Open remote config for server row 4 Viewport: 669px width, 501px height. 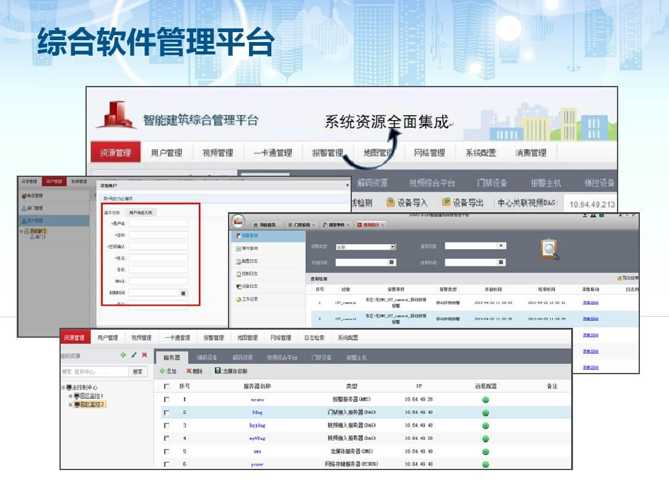[x=486, y=439]
